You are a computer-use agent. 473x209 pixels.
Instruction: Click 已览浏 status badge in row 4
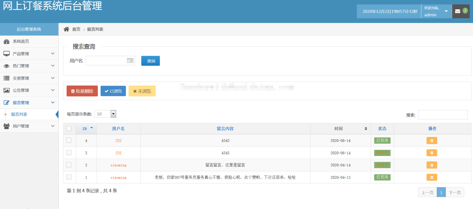coord(382,140)
